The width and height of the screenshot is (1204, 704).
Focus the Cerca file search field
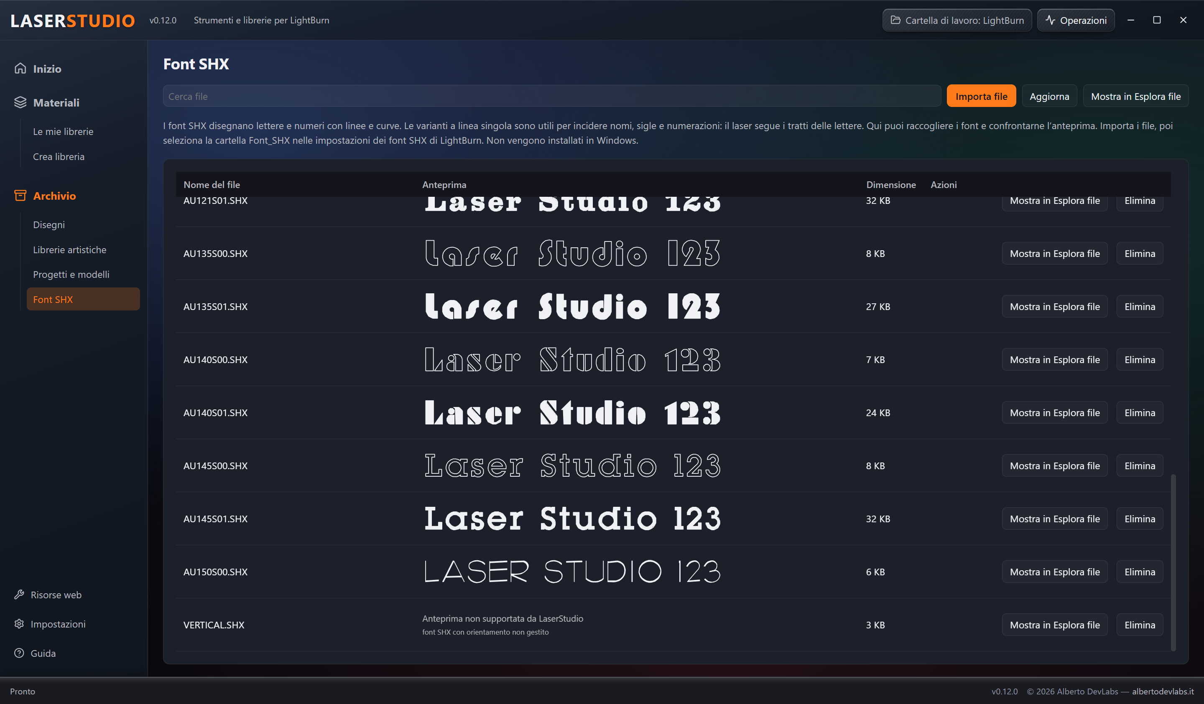point(552,96)
